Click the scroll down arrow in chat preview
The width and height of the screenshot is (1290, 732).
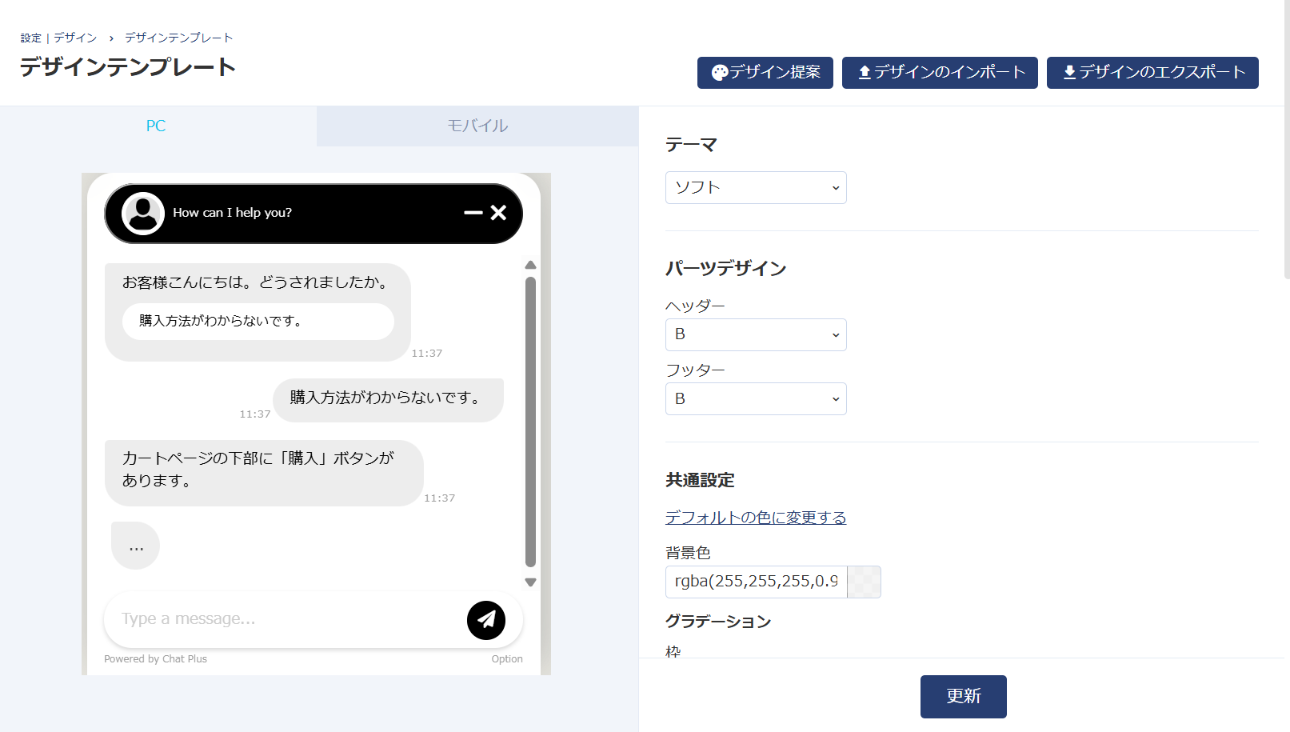[530, 582]
